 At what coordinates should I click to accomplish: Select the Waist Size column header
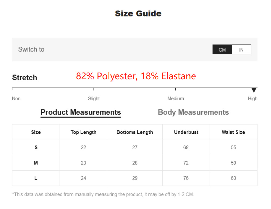click(x=233, y=132)
